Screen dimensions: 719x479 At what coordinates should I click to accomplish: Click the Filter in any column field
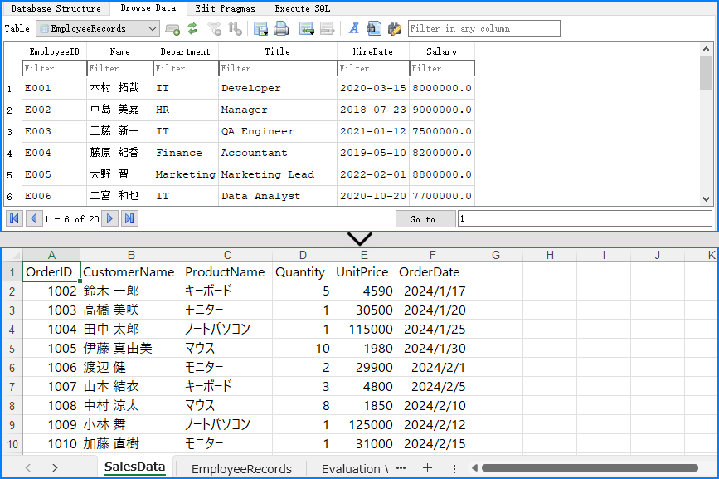pos(483,28)
